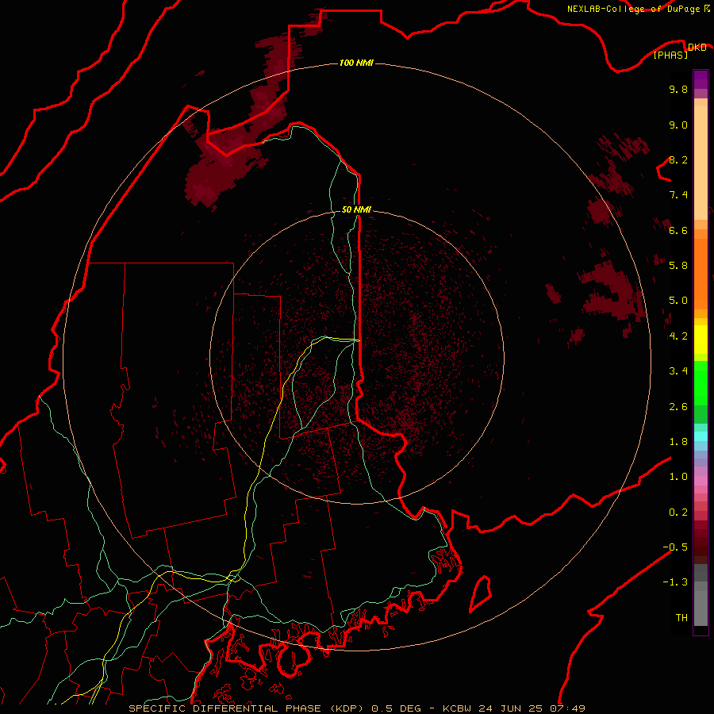This screenshot has height=714, width=714.
Task: Click the DKD product code text
Action: click(x=697, y=47)
